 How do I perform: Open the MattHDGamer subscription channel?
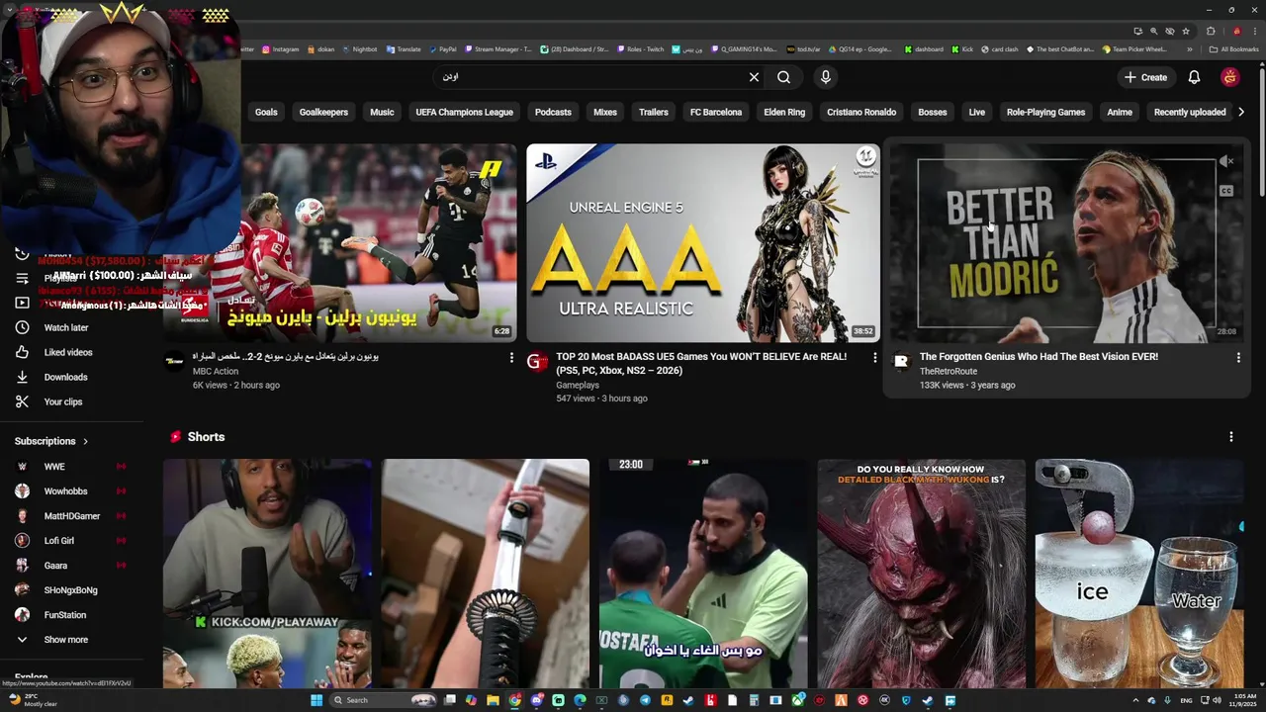pos(71,516)
